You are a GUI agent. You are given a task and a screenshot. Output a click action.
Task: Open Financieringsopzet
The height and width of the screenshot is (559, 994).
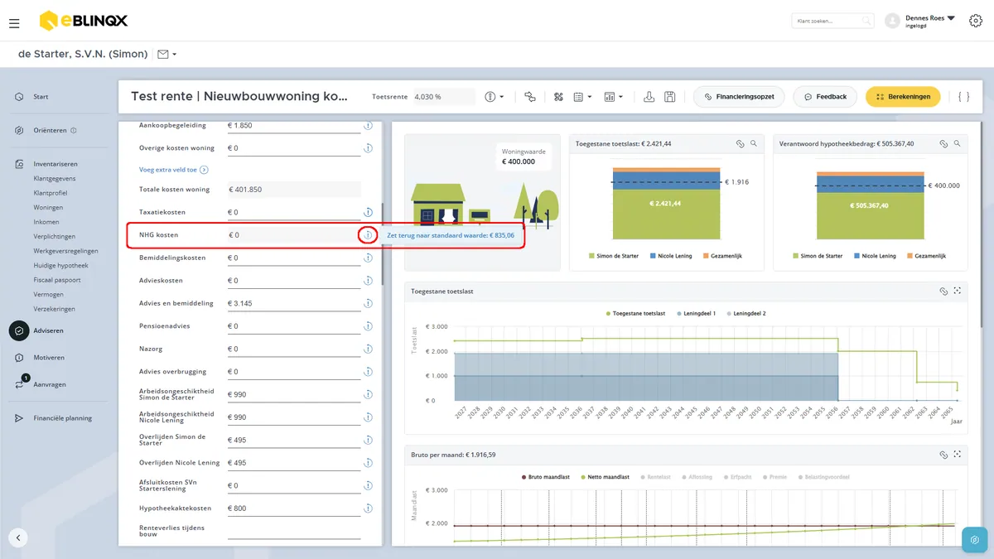(x=739, y=97)
